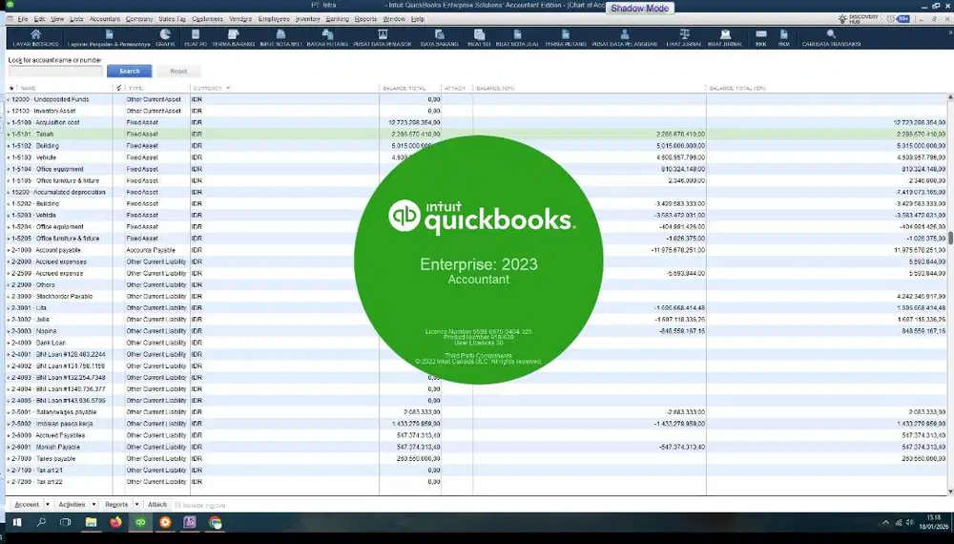Click the vertical scrollbar thumb
This screenshot has height=544, width=954.
pos(950,238)
